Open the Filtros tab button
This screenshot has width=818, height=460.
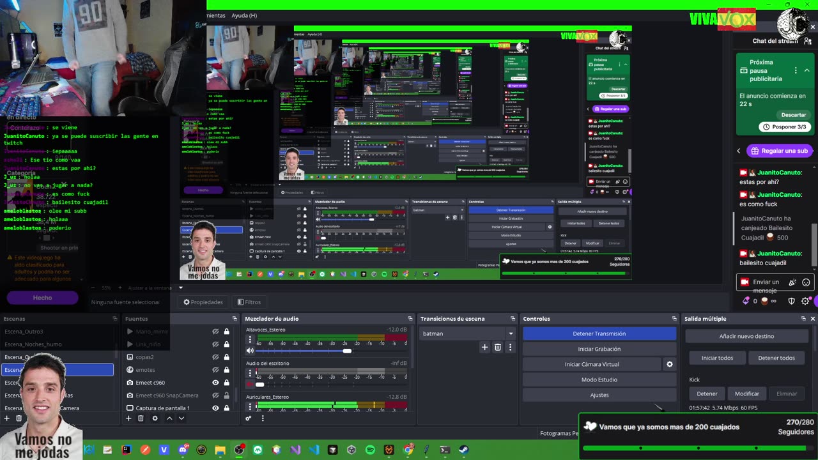point(249,302)
